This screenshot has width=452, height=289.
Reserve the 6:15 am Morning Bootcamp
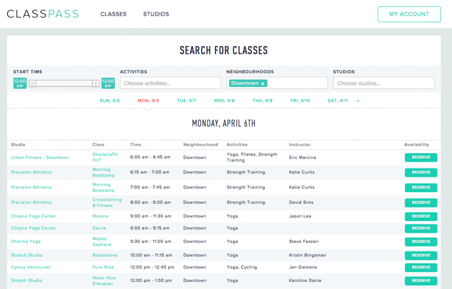point(421,172)
